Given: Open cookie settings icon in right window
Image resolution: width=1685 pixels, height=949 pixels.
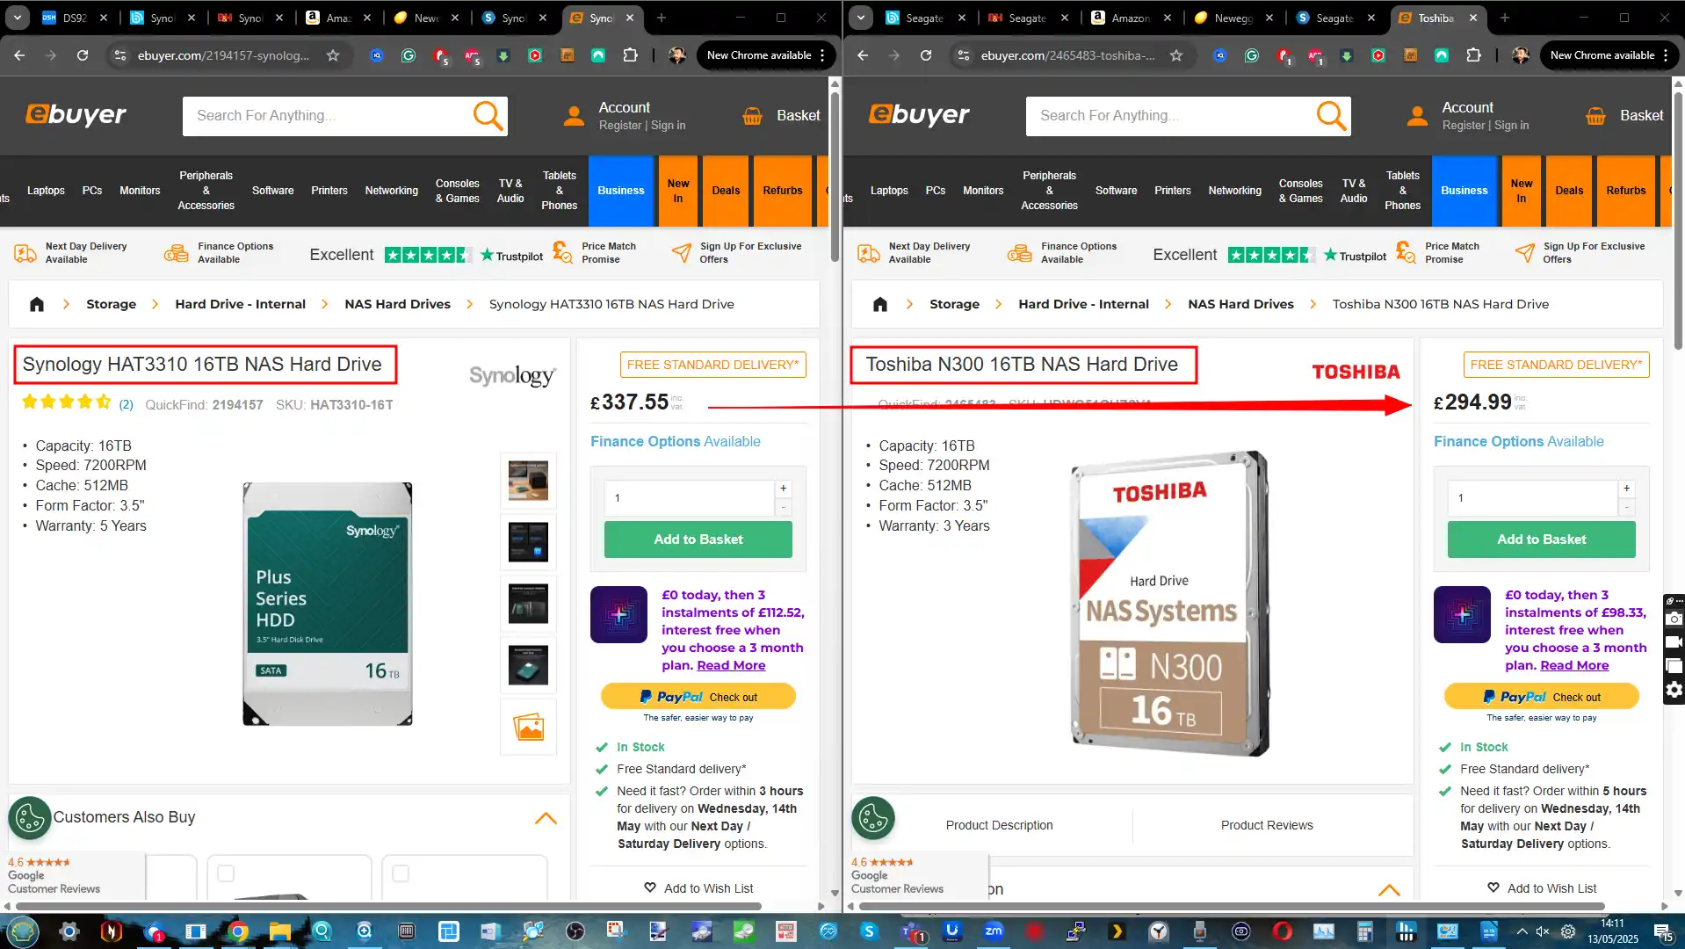Looking at the screenshot, I should (873, 818).
